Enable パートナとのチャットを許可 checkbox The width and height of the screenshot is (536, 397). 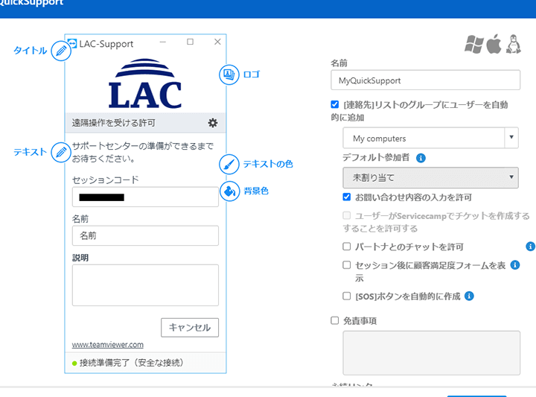click(347, 247)
